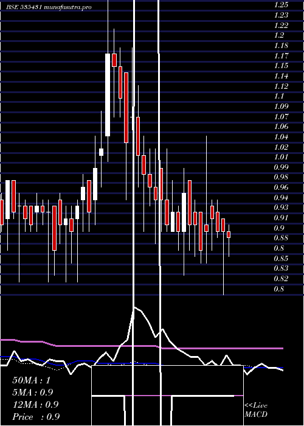
Task: Select the 0.98 price axis label
Action: pyautogui.click(x=281, y=178)
